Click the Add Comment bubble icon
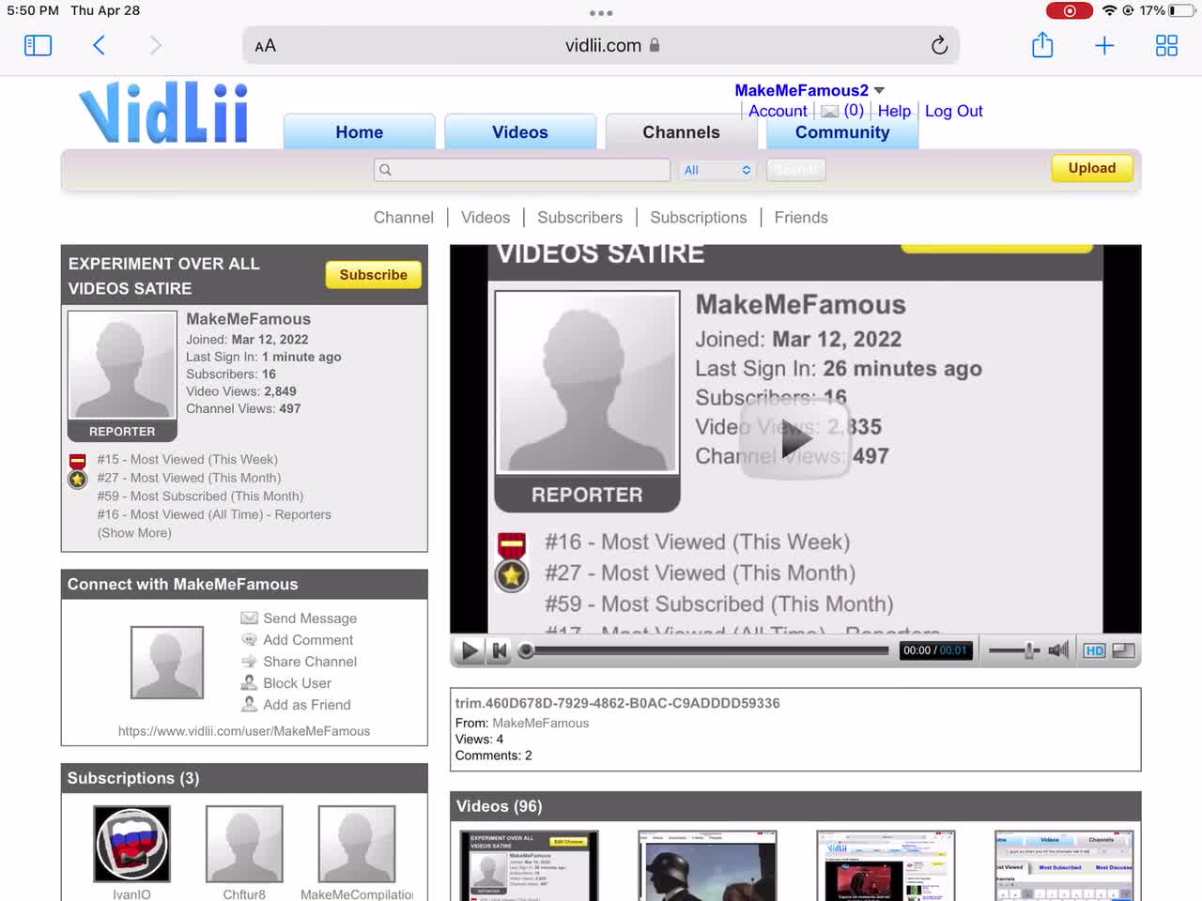1202x901 pixels. click(x=249, y=639)
